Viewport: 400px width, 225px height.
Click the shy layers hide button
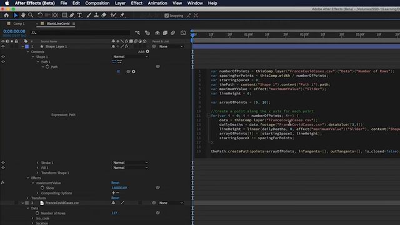(x=157, y=32)
